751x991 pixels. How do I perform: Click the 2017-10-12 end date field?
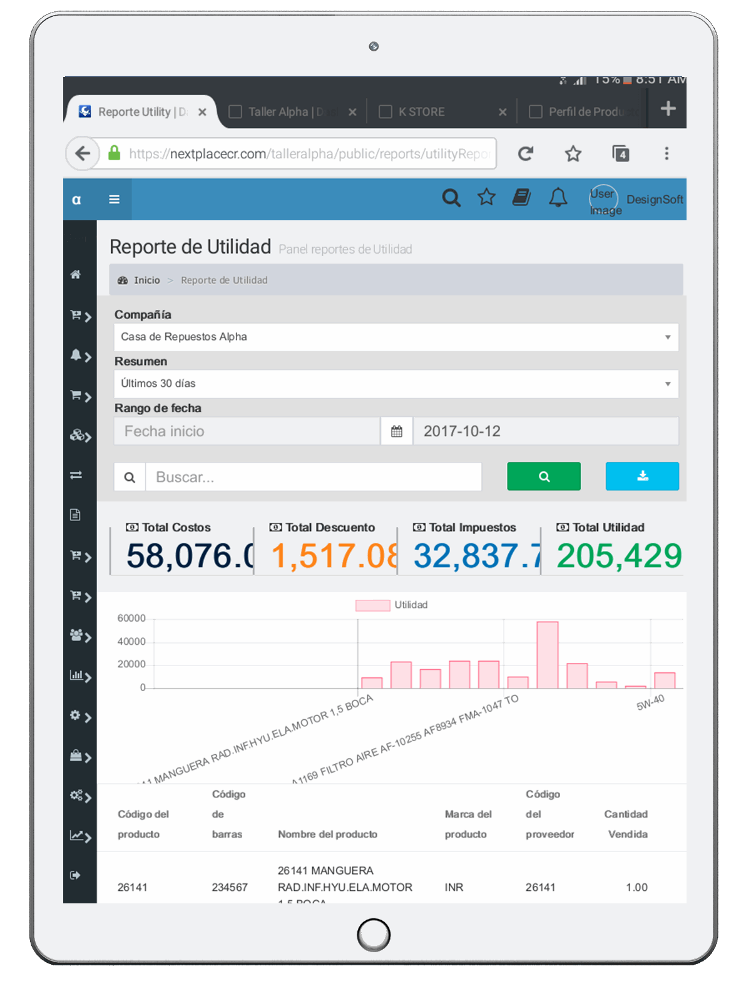[x=546, y=431]
